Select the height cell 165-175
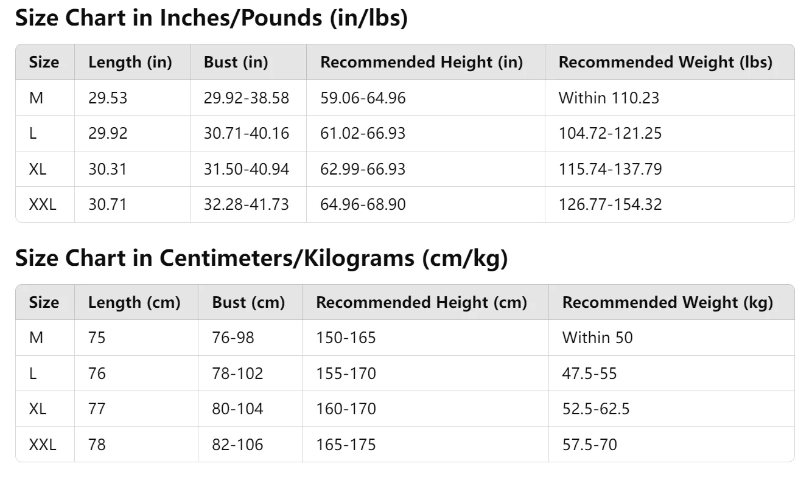 [x=346, y=445]
